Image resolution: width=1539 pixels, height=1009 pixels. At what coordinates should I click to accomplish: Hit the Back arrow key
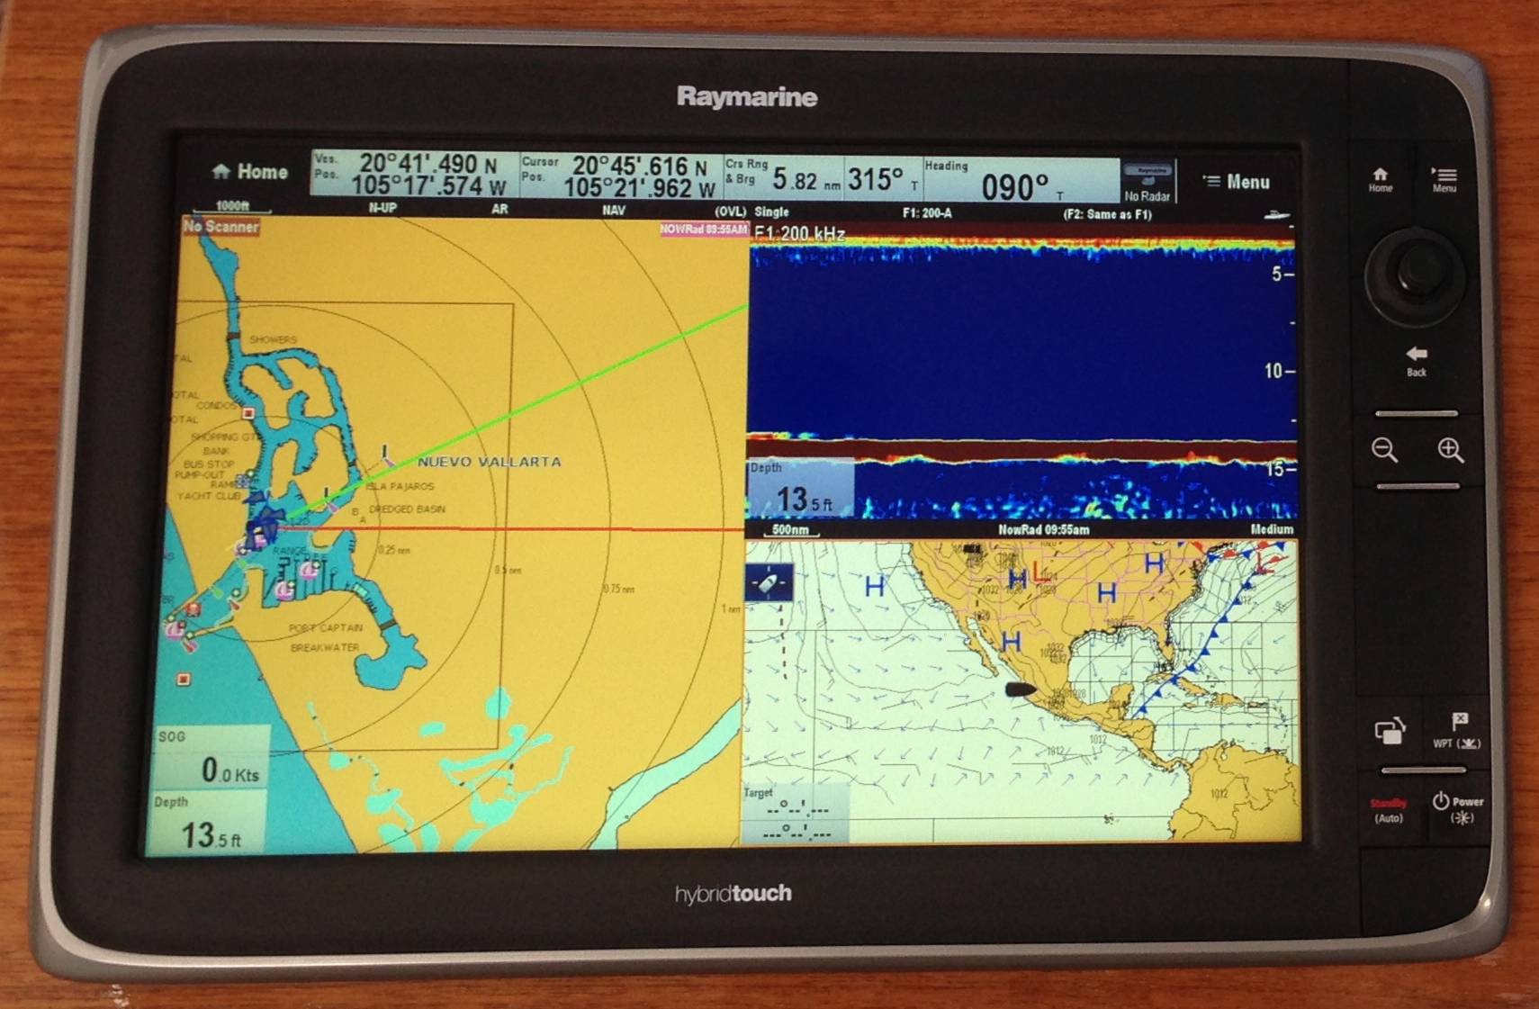click(1417, 360)
